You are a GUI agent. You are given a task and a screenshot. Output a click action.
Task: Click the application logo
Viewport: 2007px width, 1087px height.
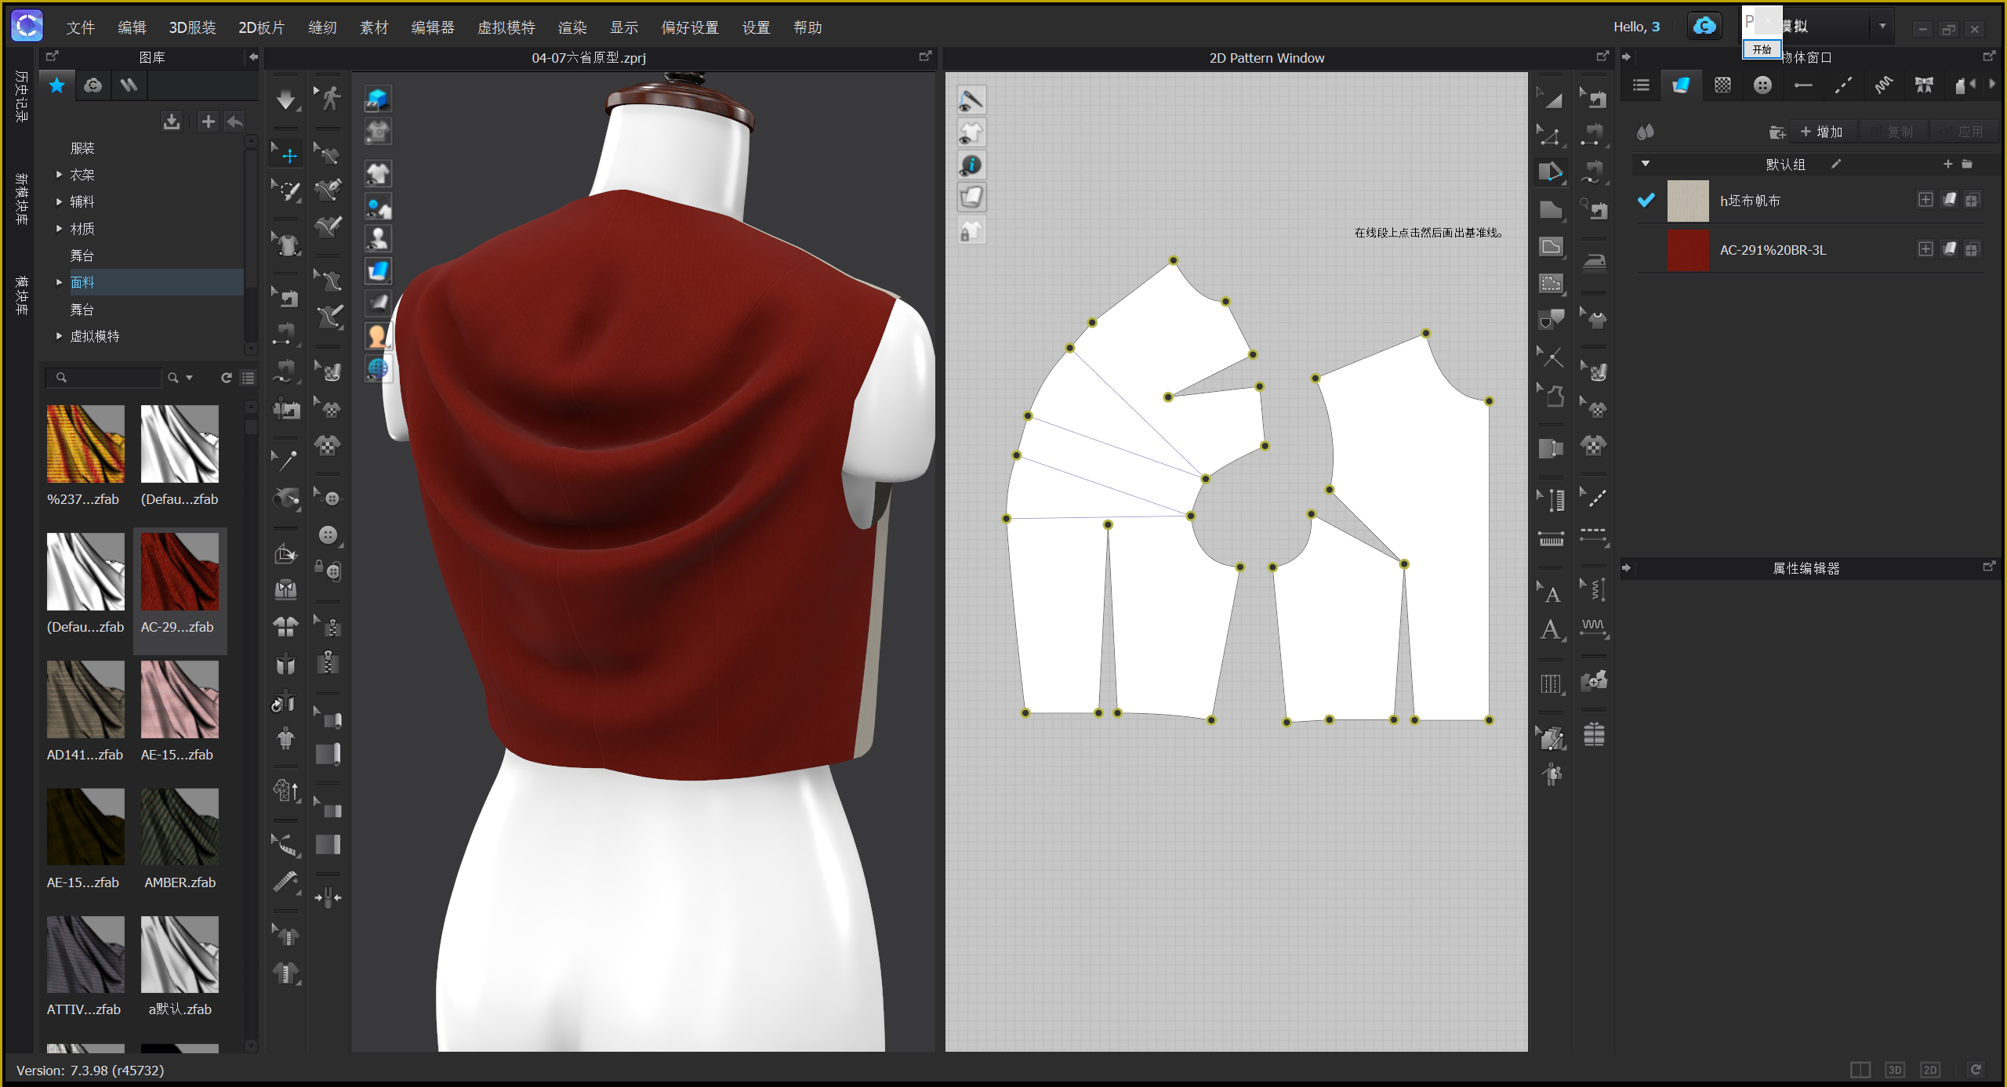click(27, 27)
